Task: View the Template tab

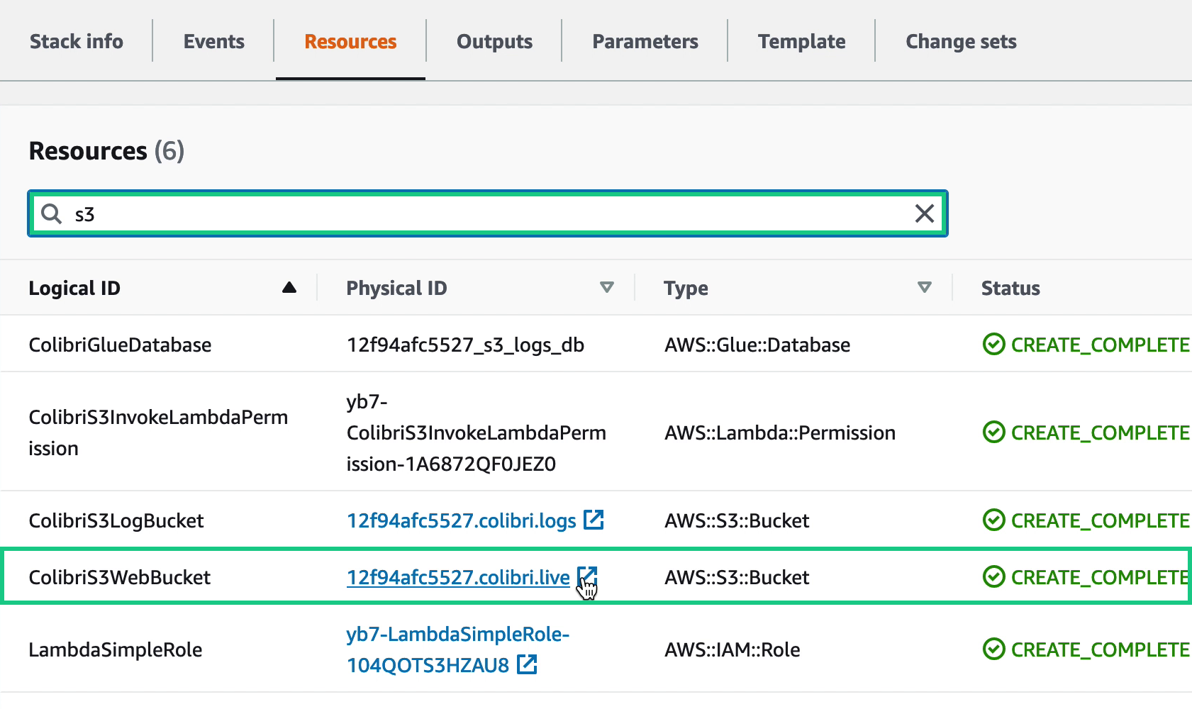Action: [x=801, y=42]
